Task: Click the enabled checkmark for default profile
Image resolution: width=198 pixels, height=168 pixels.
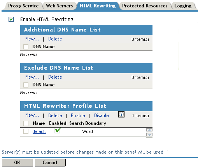Action: coord(58,130)
